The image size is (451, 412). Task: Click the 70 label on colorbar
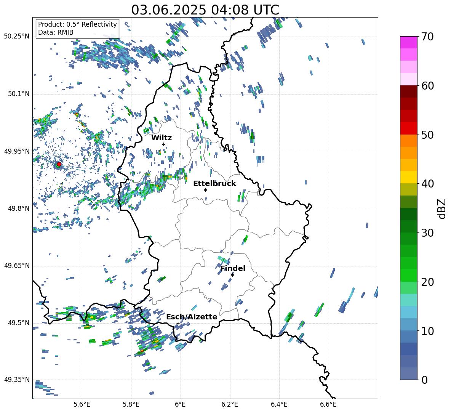427,37
